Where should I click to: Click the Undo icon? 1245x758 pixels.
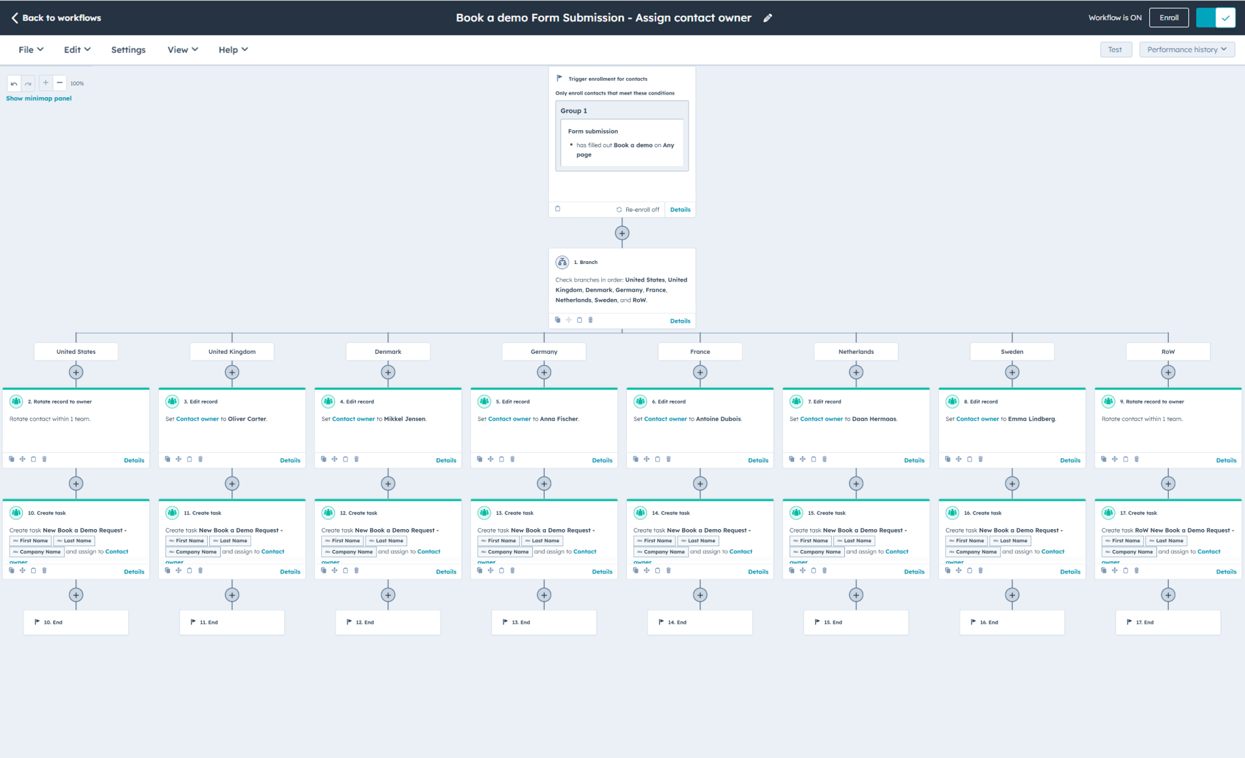[x=14, y=83]
